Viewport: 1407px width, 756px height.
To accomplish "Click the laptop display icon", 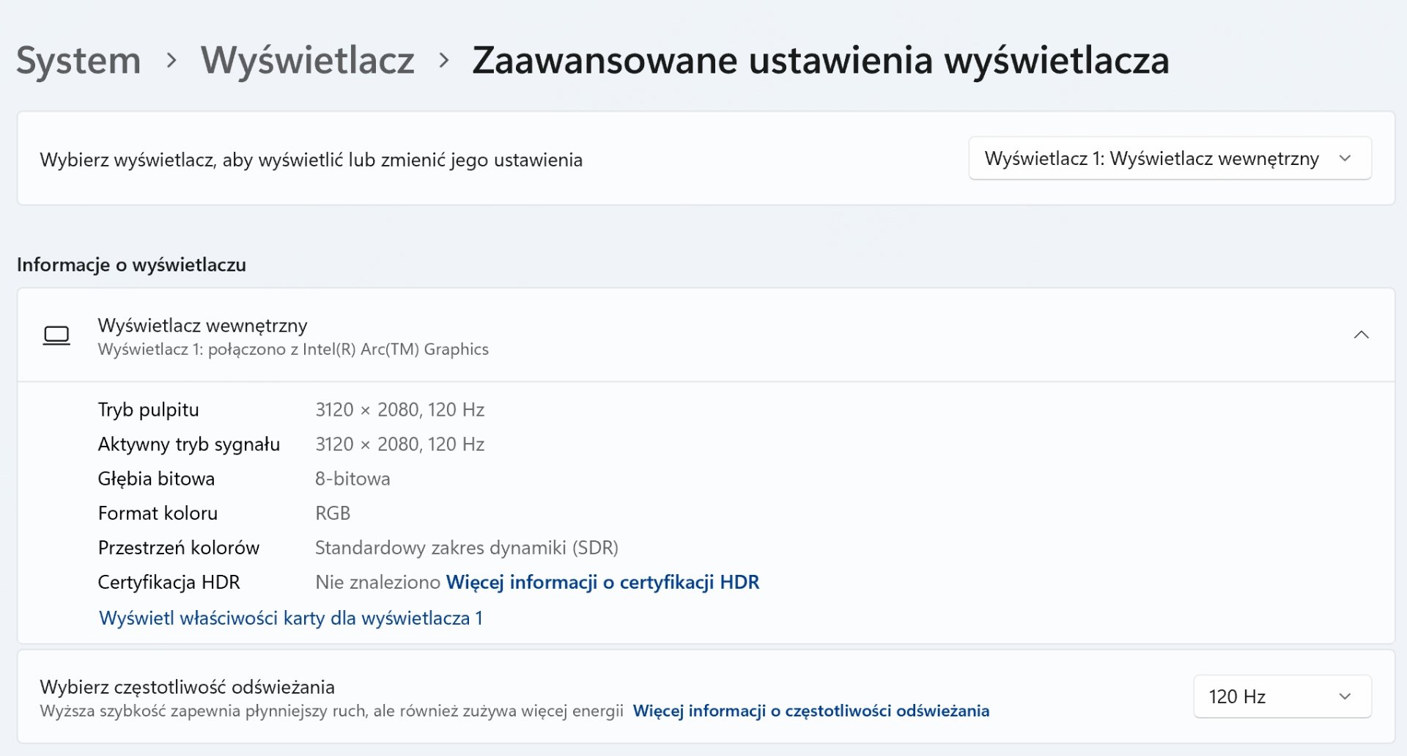I will [56, 335].
